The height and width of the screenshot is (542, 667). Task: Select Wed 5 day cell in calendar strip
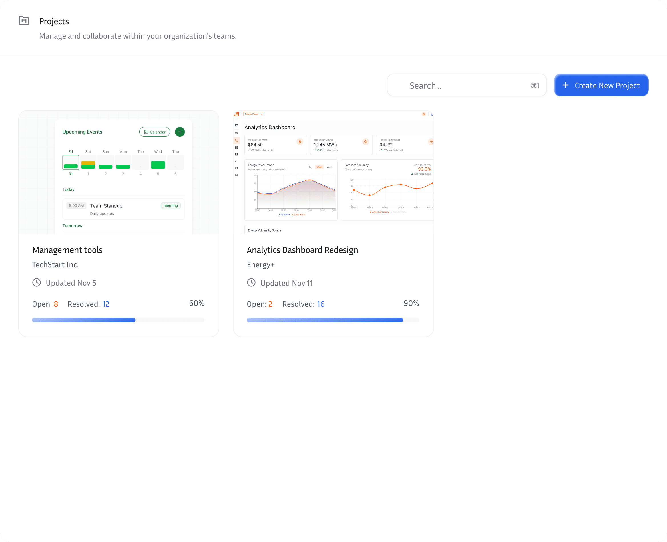pos(158,163)
